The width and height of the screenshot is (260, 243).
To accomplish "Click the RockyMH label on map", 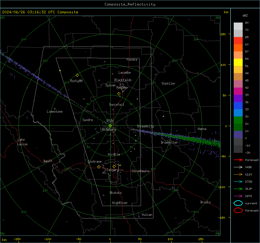I will [x=76, y=81].
